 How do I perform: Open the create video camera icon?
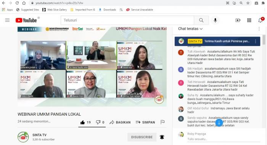point(238,20)
